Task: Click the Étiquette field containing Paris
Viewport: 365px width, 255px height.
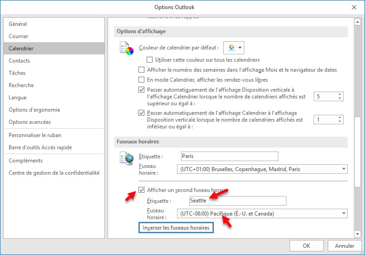Action: [230, 156]
